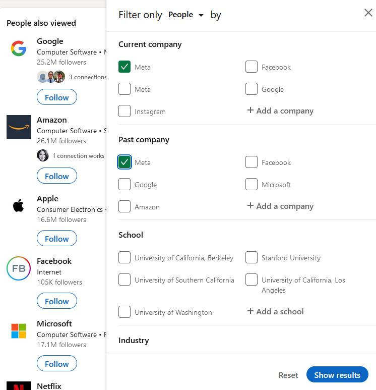Open the Amazon company logo
The height and width of the screenshot is (390, 376).
click(x=19, y=127)
